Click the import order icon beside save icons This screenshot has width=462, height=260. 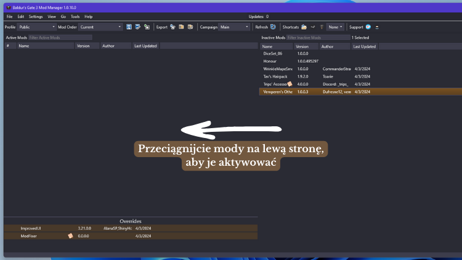147,27
